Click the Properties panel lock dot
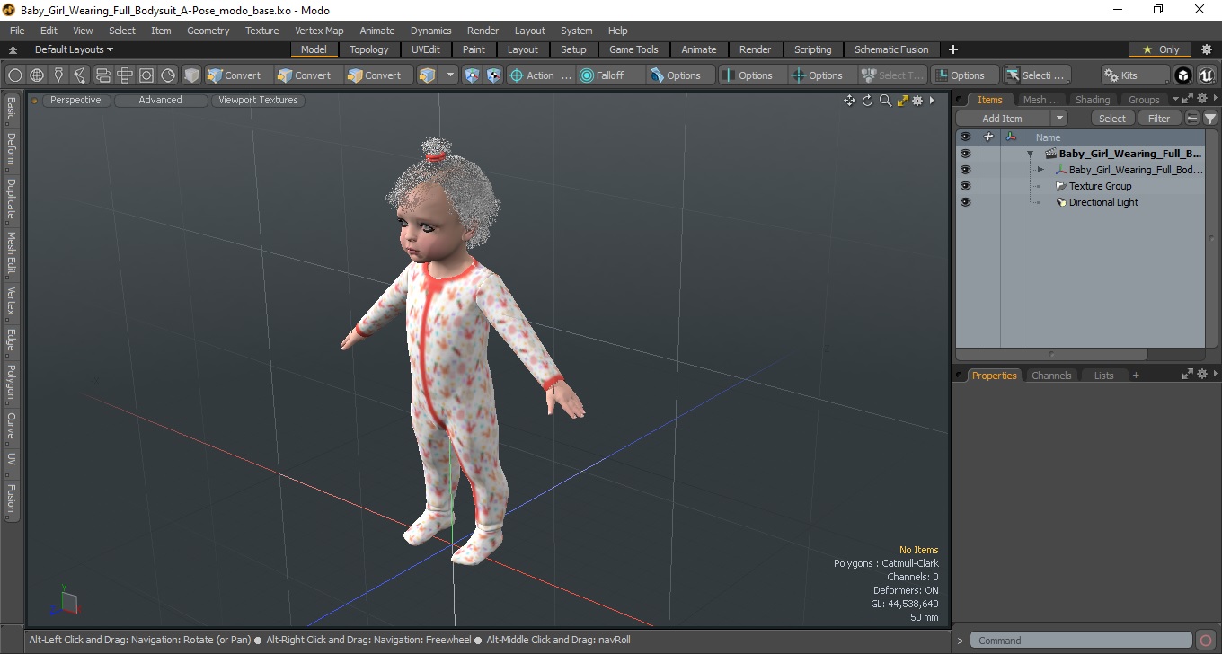This screenshot has height=654, width=1222. coord(960,376)
